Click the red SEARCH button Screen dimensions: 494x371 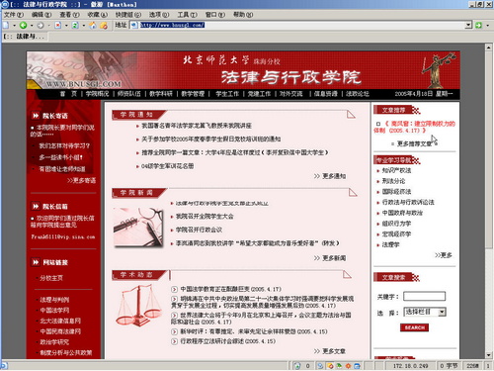[414, 327]
